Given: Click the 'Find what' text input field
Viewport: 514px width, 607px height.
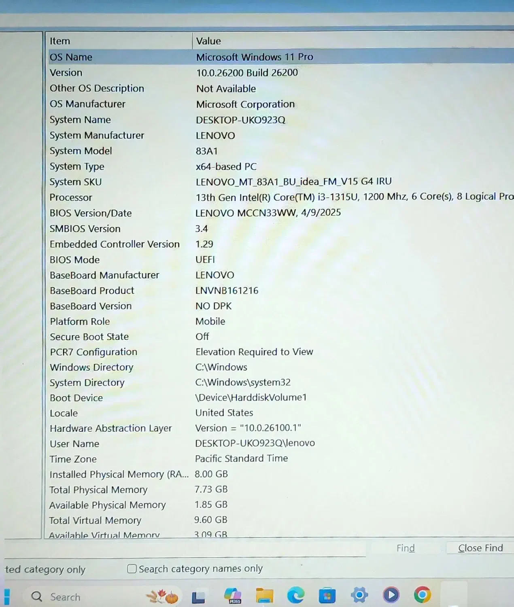Looking at the screenshot, I should [185, 549].
